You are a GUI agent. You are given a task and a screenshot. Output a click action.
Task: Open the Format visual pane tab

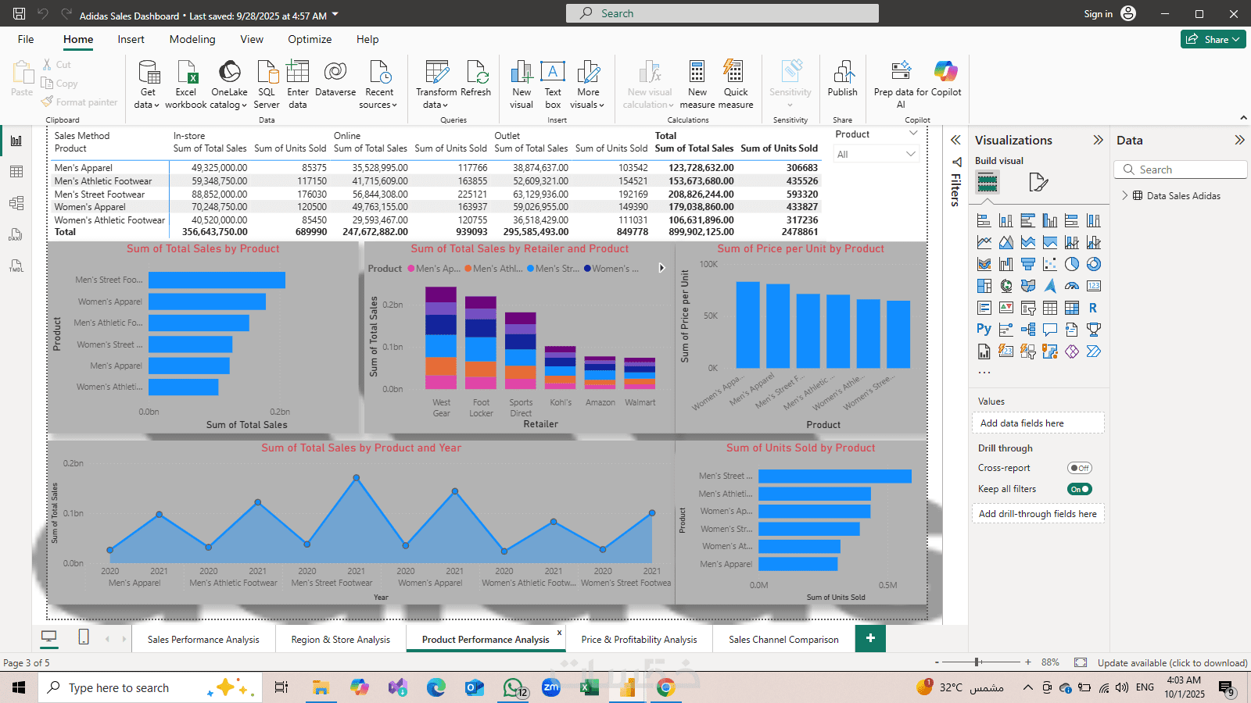point(1038,183)
